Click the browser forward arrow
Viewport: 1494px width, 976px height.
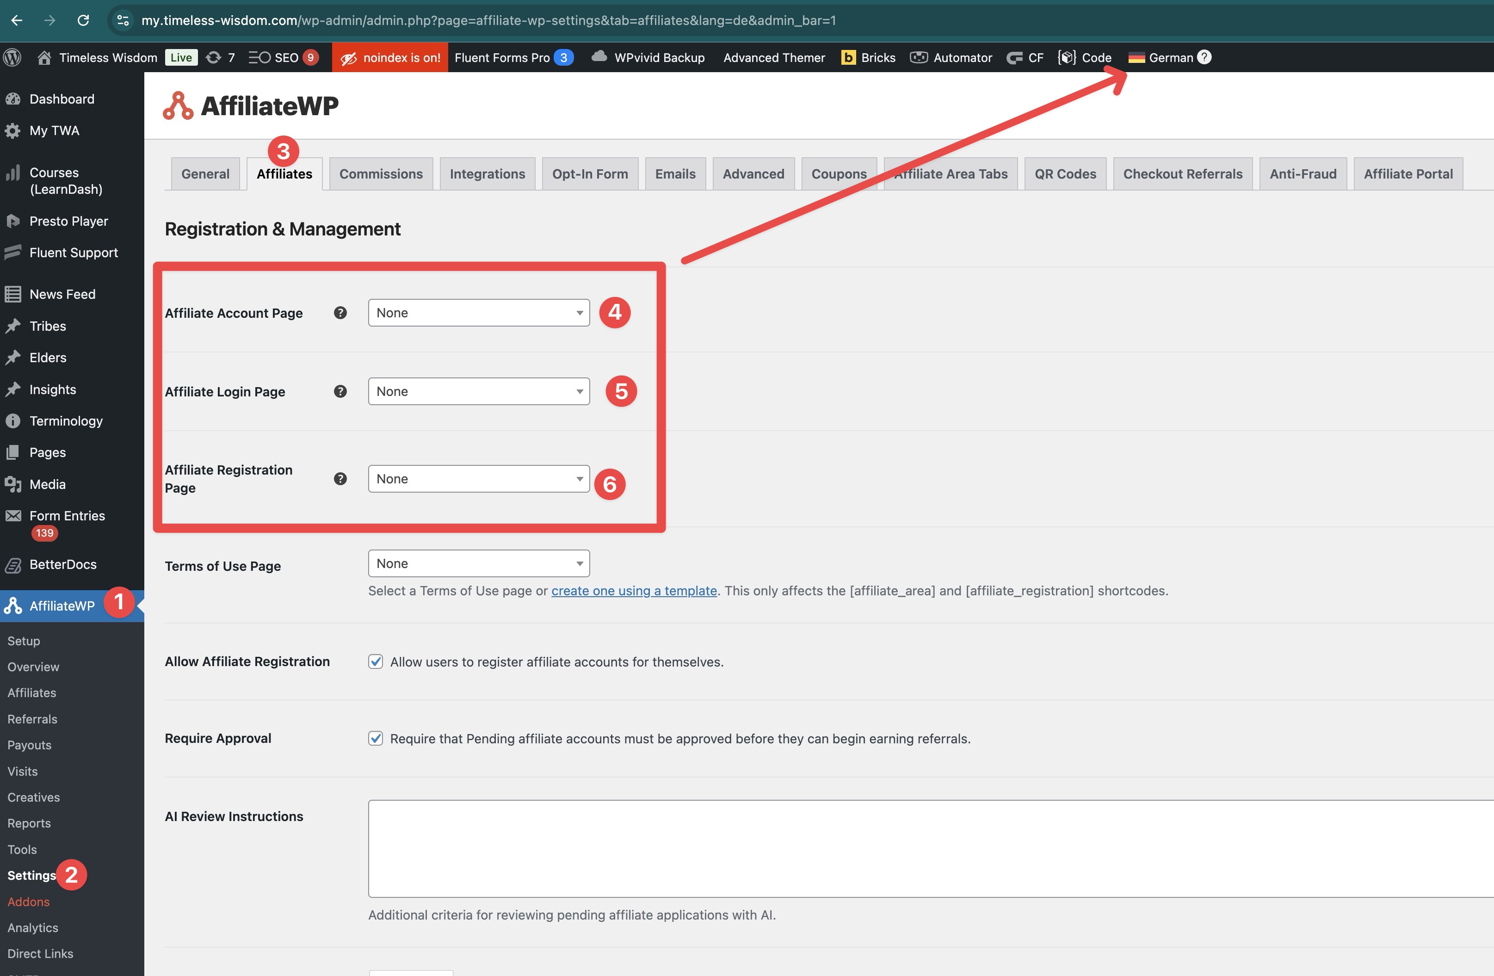[x=49, y=20]
